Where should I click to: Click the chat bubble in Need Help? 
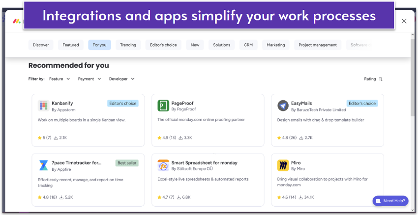[x=378, y=201]
